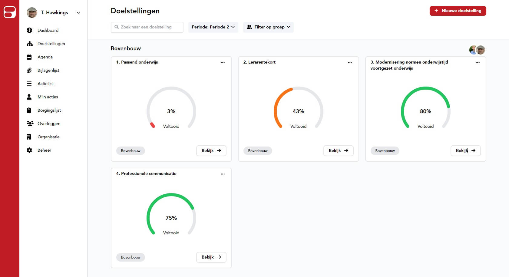Click the red app logo icon
509x277 pixels.
pos(10,12)
